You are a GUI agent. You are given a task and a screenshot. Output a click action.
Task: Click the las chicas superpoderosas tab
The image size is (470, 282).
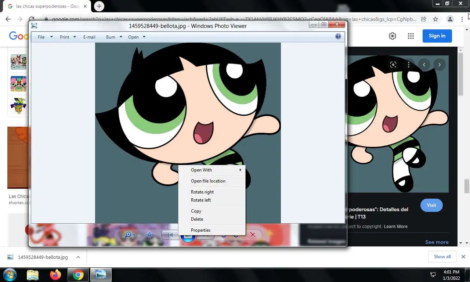[47, 6]
